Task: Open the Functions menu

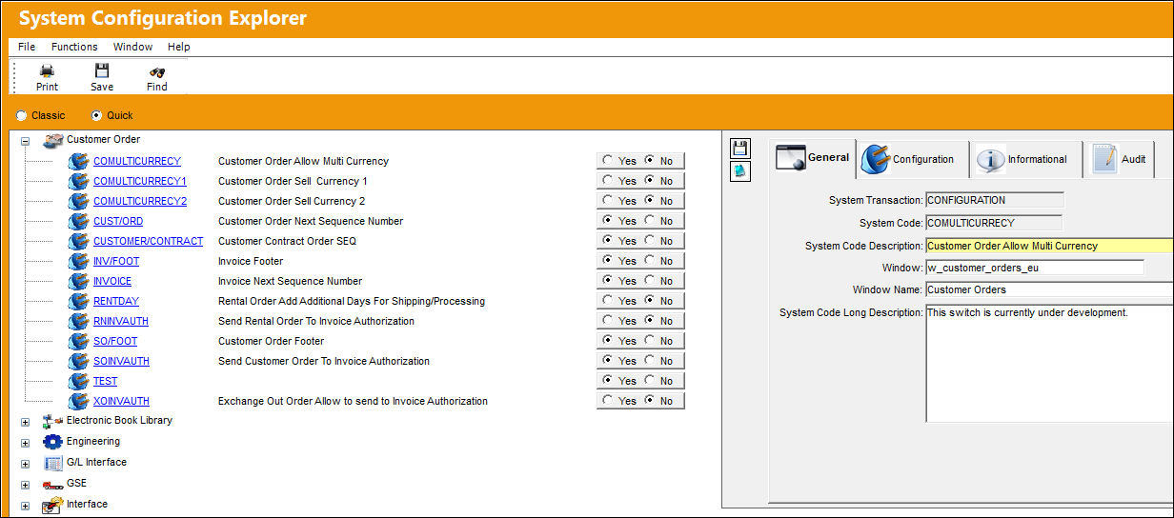Action: pos(74,47)
